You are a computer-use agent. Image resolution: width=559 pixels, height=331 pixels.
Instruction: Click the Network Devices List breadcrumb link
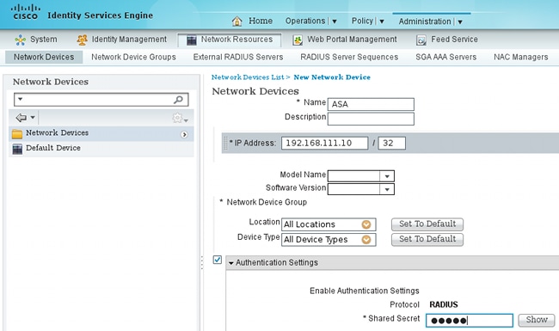248,77
